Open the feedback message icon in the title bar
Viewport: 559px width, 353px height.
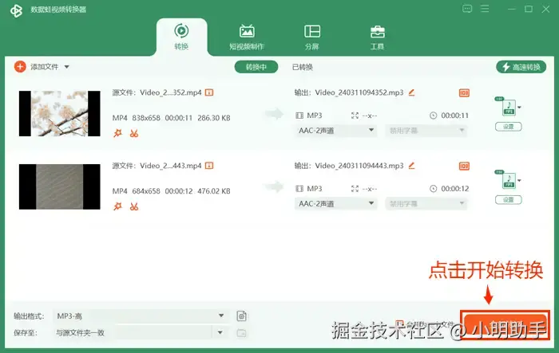(467, 9)
